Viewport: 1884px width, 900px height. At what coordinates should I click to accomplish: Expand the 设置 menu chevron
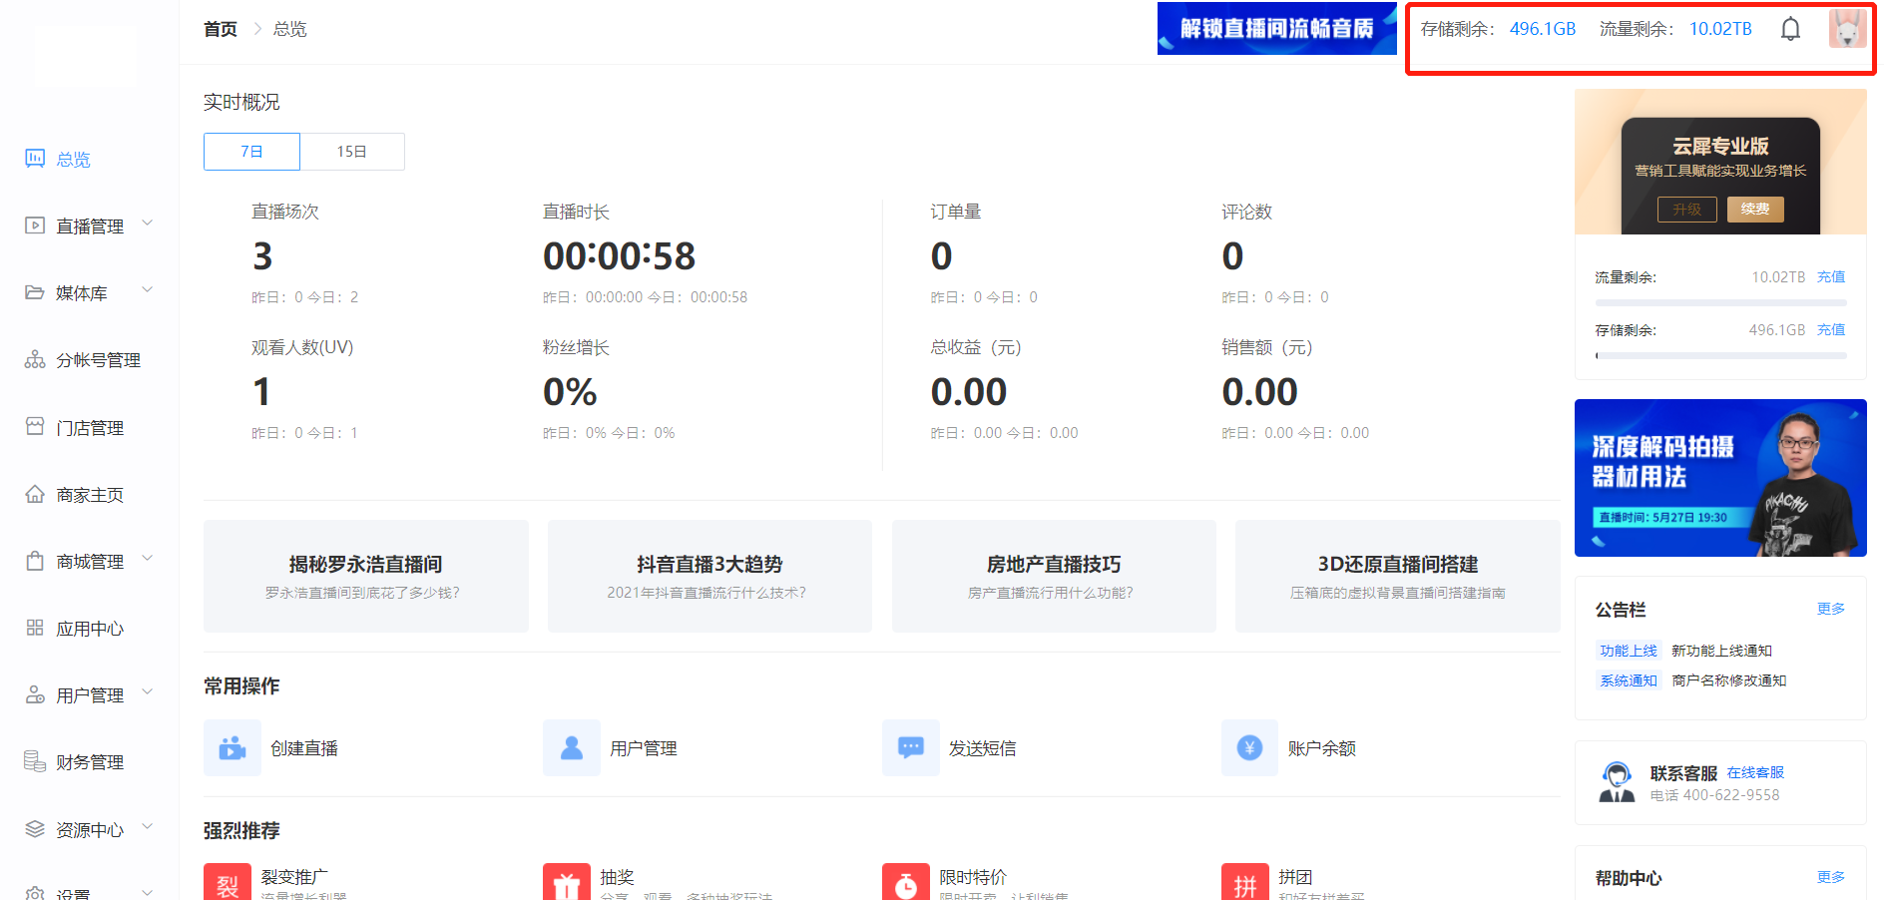click(x=148, y=892)
